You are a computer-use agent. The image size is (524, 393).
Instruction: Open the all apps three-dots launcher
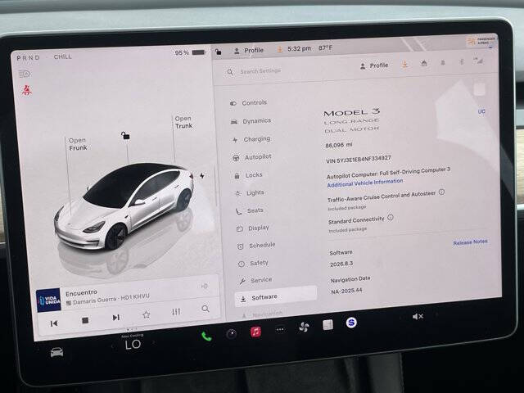pyautogui.click(x=280, y=330)
